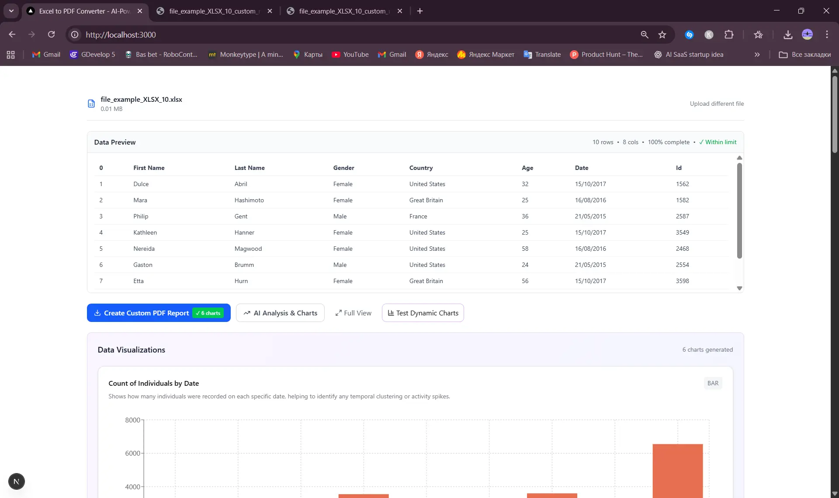Viewport: 839px width, 498px height.
Task: Open the browser three-dot menu
Action: (827, 35)
